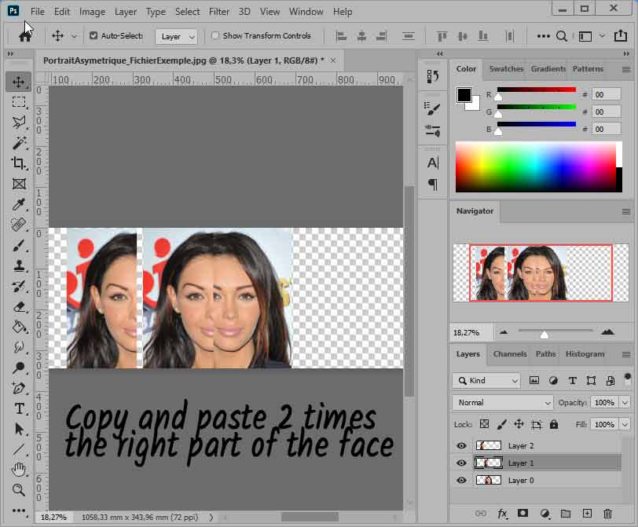Expand the Fill slider dropdown arrow

pos(625,425)
